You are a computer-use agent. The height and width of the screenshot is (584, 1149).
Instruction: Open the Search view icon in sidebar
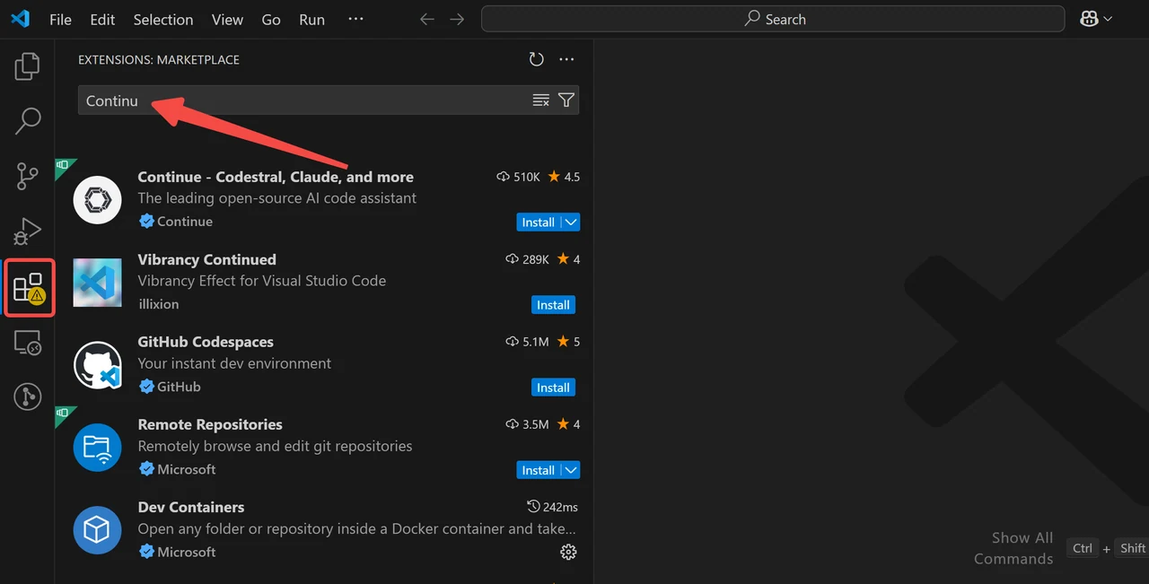click(x=28, y=120)
